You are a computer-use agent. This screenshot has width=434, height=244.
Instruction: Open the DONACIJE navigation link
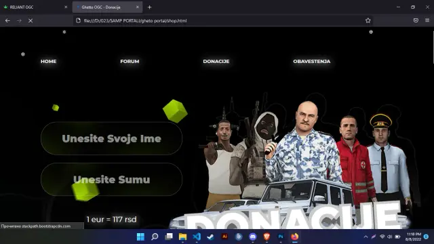[216, 62]
